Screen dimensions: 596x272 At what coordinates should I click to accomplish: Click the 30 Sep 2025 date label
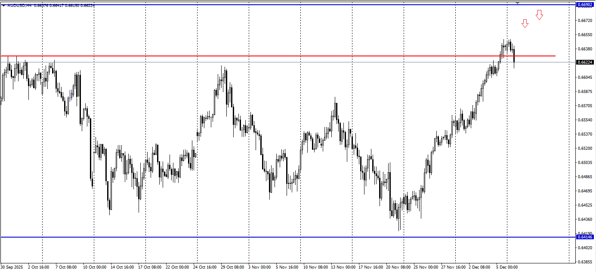(12, 267)
